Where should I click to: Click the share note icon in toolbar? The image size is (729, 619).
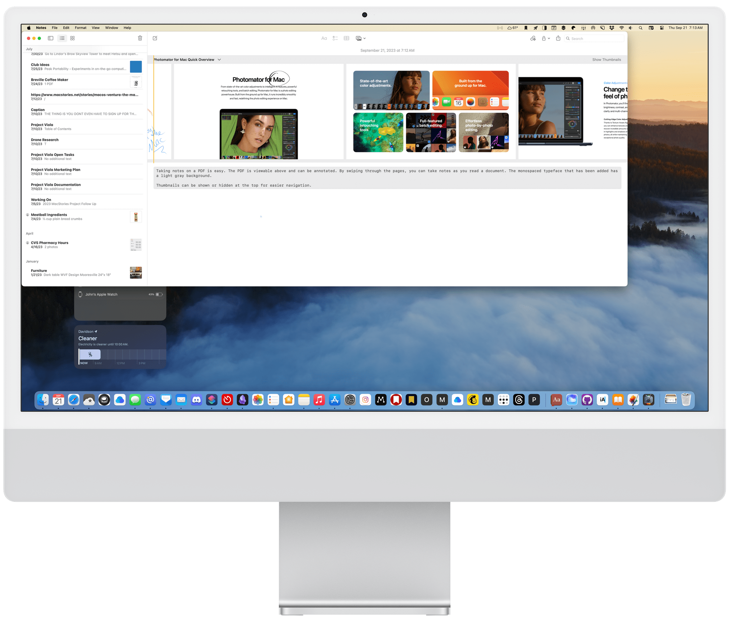click(x=558, y=38)
